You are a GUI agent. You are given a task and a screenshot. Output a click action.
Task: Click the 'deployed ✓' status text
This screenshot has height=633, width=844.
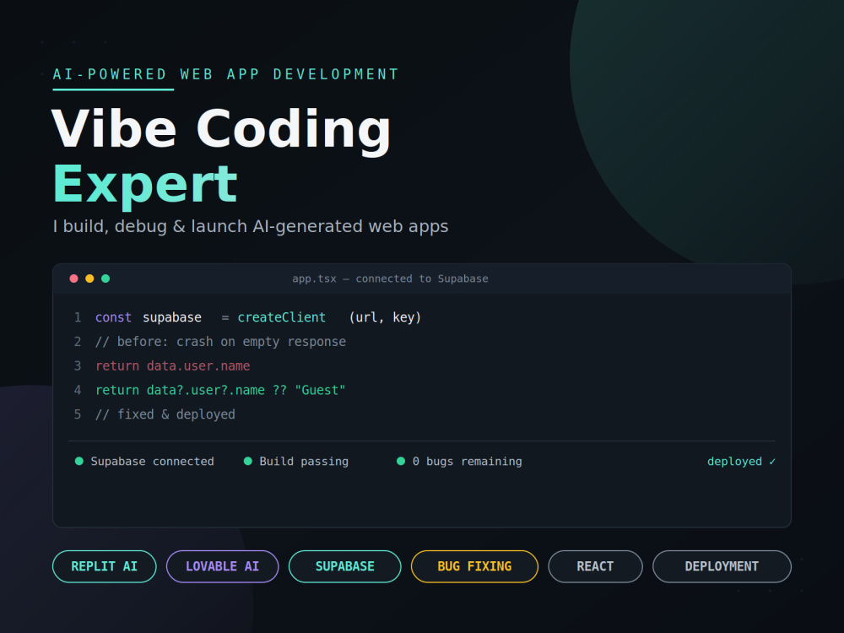point(741,462)
